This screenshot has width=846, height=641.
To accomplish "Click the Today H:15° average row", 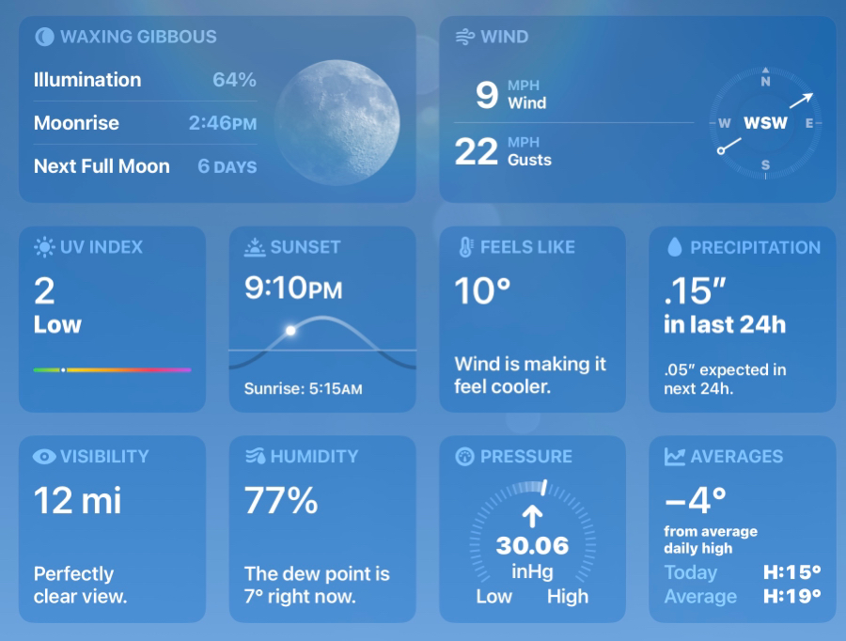I will pos(743,572).
